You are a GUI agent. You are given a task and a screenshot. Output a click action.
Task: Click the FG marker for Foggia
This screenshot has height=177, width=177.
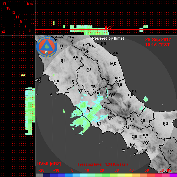coord(165,124)
